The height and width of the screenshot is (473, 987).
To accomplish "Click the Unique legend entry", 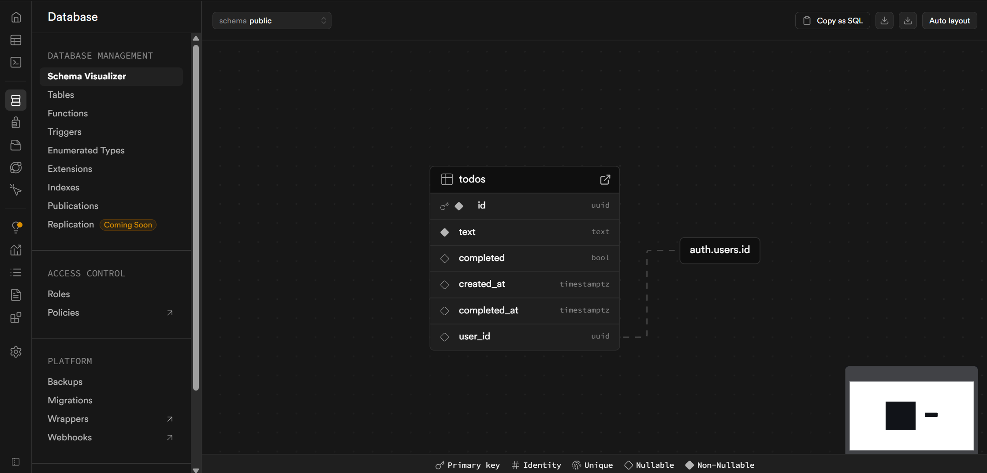I will [592, 465].
